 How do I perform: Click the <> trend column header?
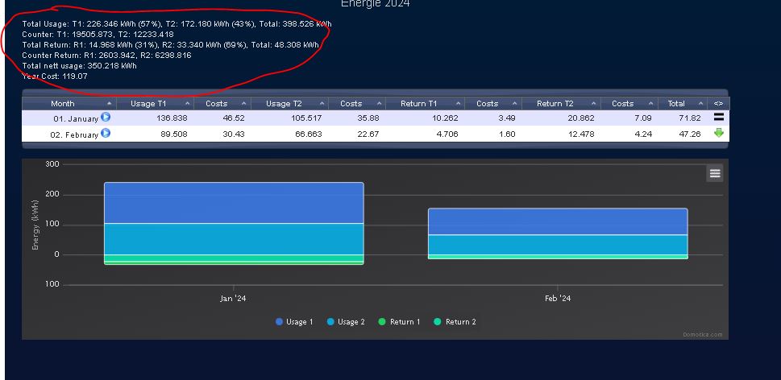click(x=718, y=104)
